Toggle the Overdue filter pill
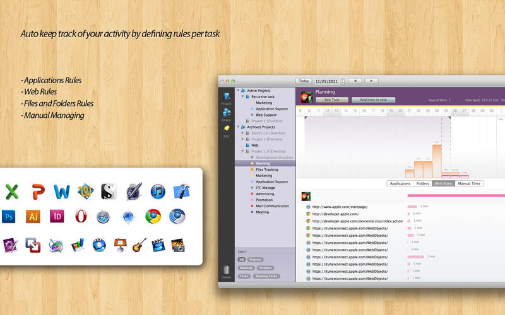 [x=264, y=268]
